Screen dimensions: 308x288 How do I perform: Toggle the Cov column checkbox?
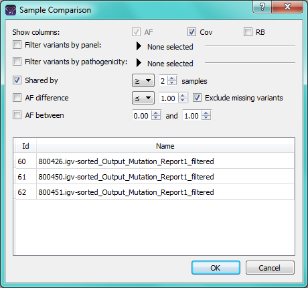point(191,32)
